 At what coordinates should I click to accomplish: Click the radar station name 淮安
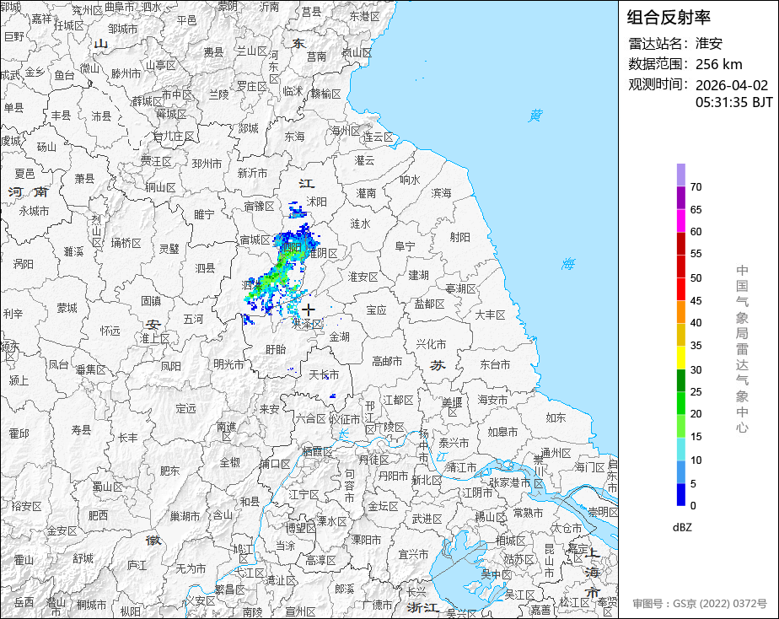(x=708, y=43)
